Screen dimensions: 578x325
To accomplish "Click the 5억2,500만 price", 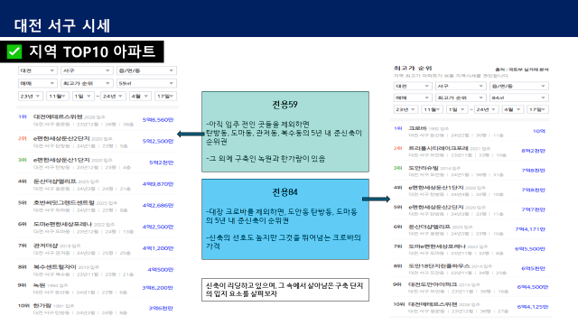I will [x=158, y=141].
